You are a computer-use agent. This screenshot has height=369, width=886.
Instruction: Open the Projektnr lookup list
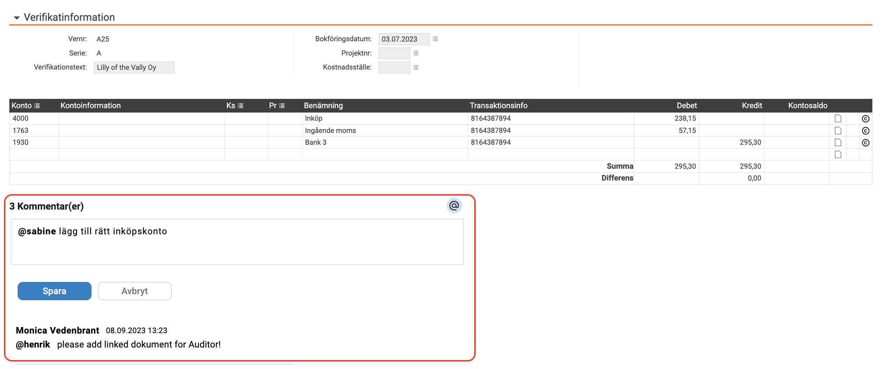pos(416,53)
